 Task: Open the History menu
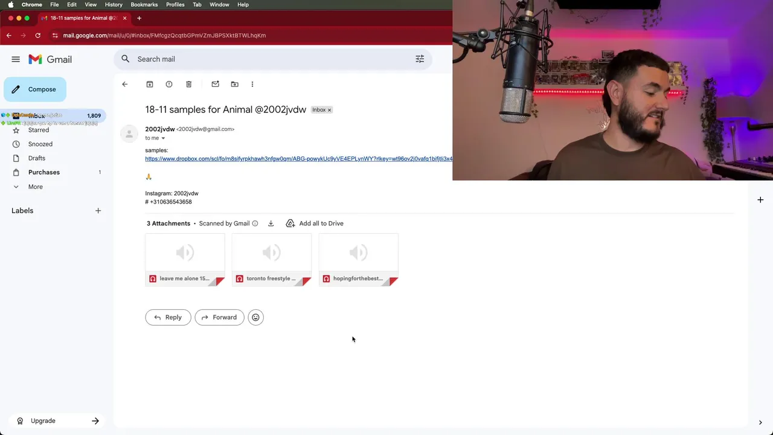114,4
